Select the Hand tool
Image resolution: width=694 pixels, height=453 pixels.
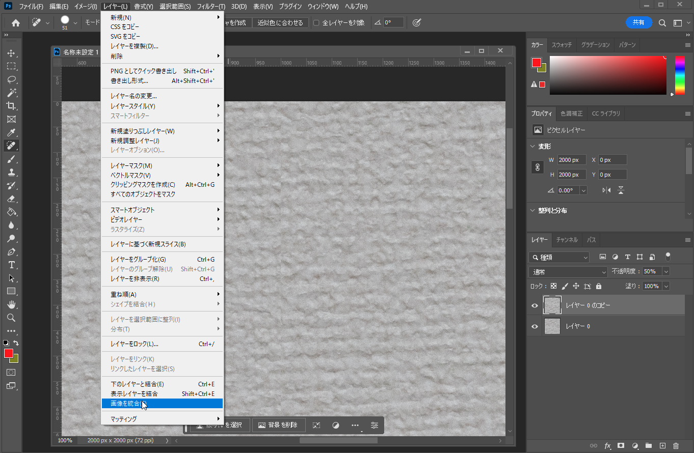pos(11,304)
